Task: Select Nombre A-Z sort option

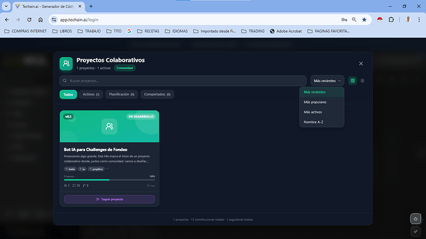Action: point(322,122)
